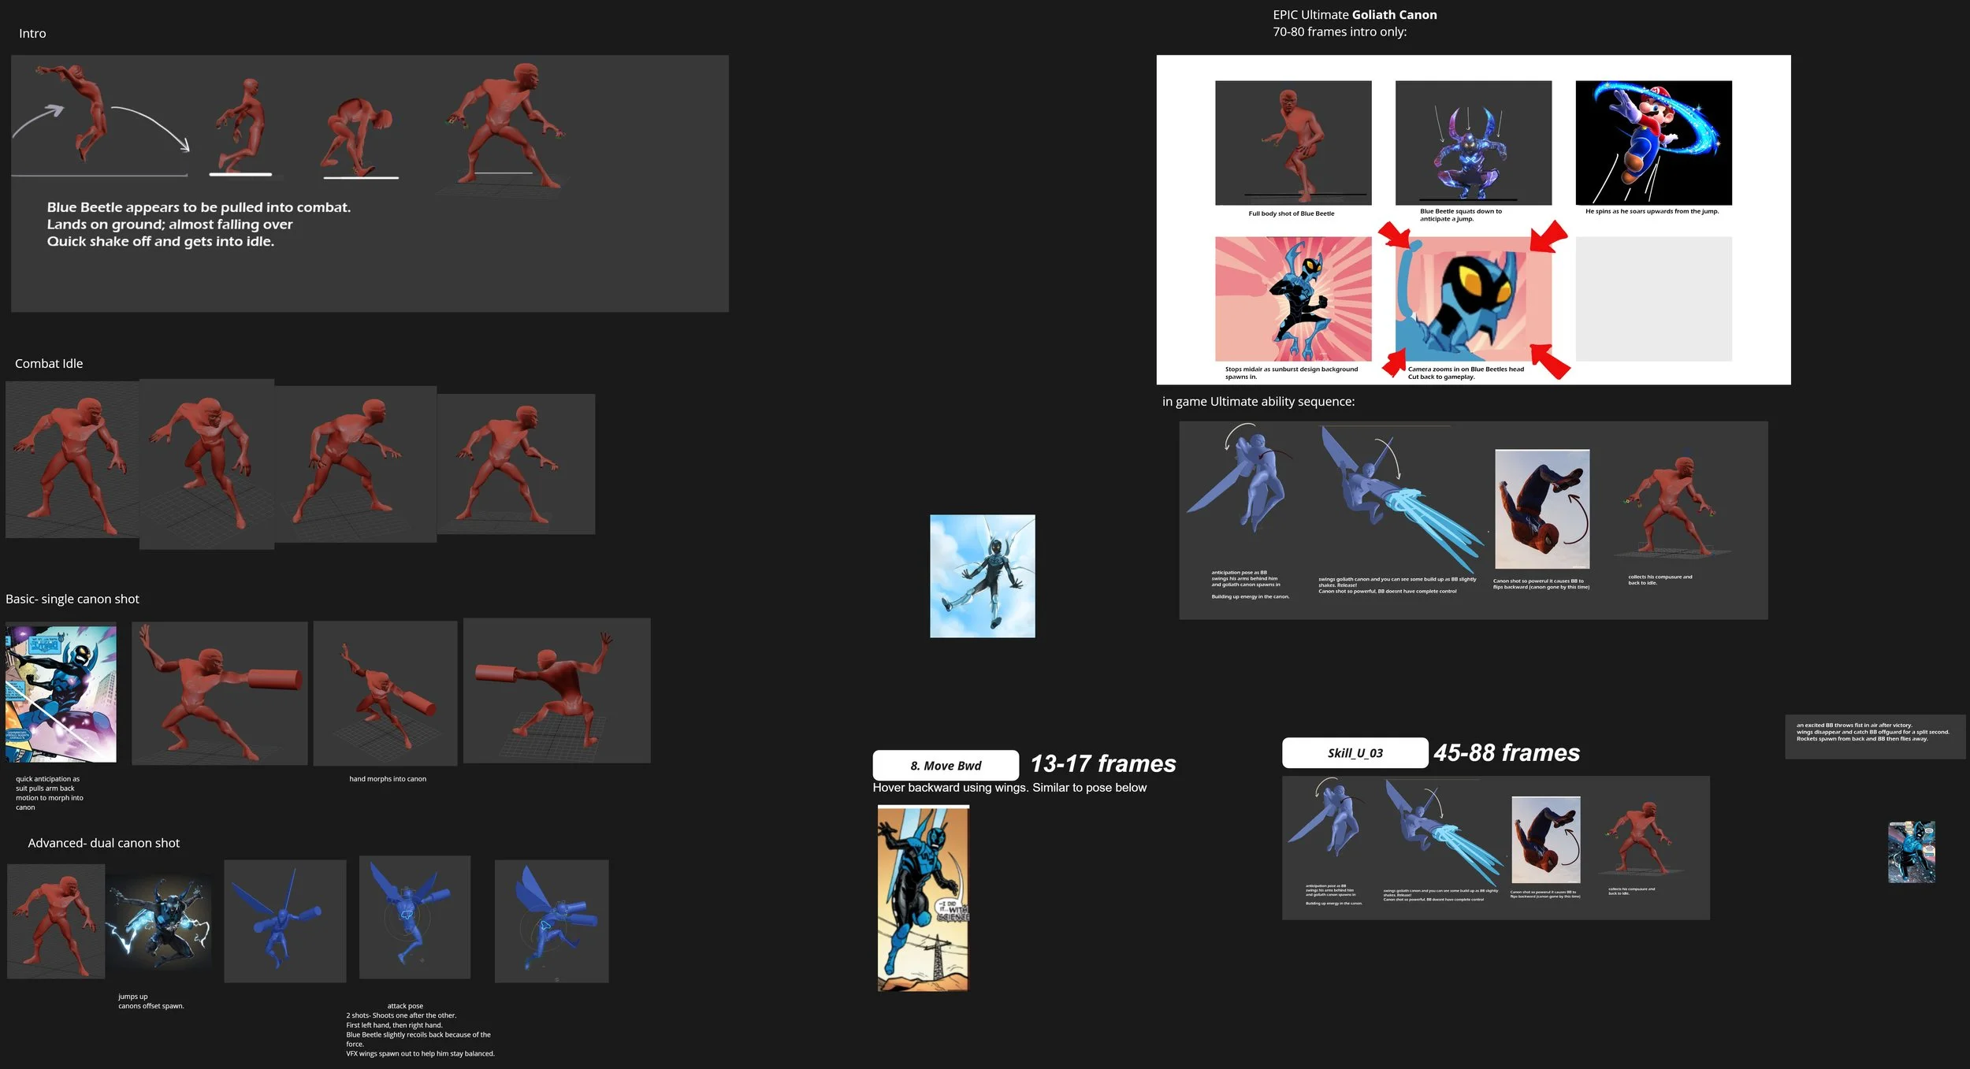The height and width of the screenshot is (1069, 1970).
Task: Select the "Basic- single canon shot" heading
Action: [x=72, y=599]
